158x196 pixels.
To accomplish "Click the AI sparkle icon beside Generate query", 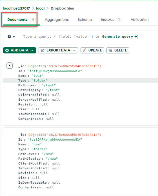I will point(136,37).
